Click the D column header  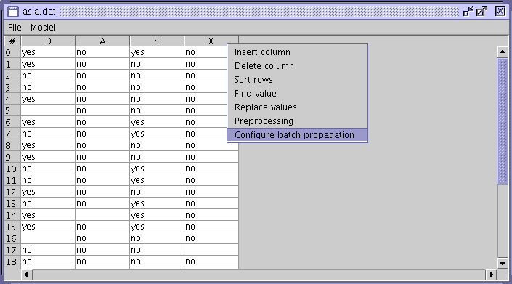tap(48, 41)
